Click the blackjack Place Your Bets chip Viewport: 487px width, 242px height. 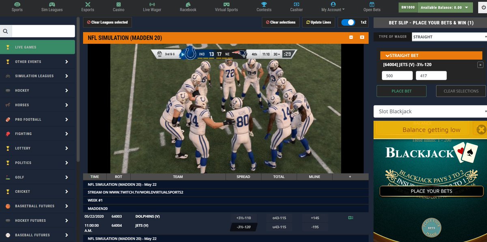point(431,227)
